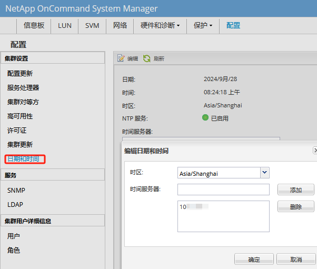
Task: Click the date value 2024/9月/28
Action: [220, 79]
